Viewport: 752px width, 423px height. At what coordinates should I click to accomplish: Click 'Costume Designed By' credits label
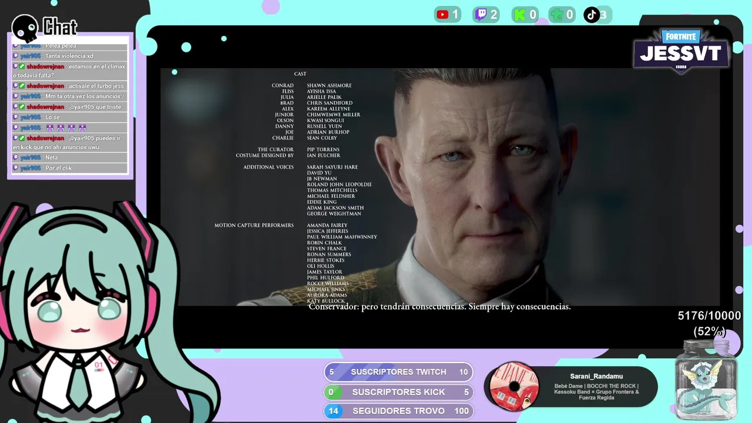click(264, 156)
